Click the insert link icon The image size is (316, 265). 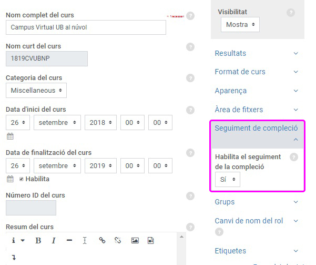pyautogui.click(x=102, y=241)
